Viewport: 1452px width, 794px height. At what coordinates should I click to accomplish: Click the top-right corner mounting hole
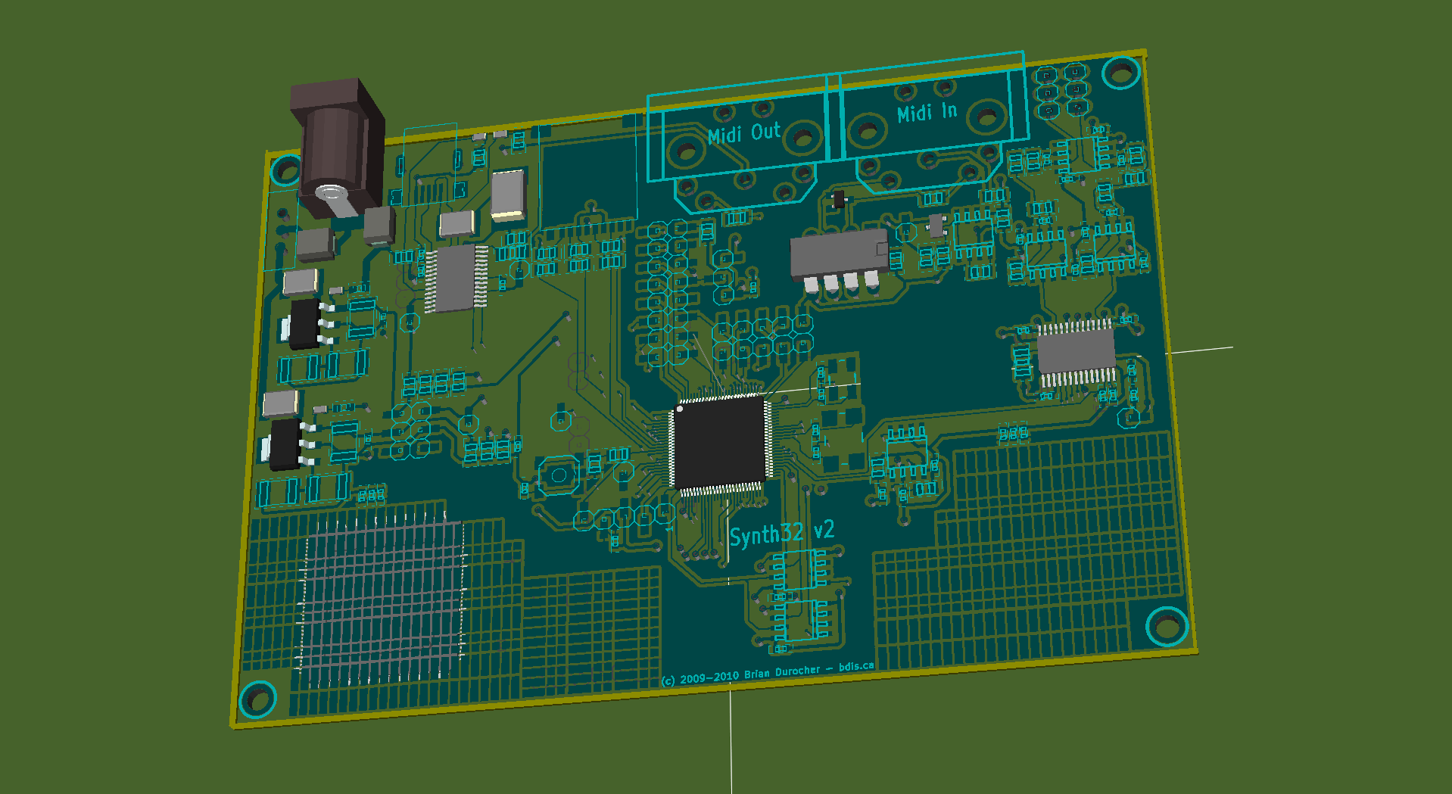pyautogui.click(x=1120, y=73)
